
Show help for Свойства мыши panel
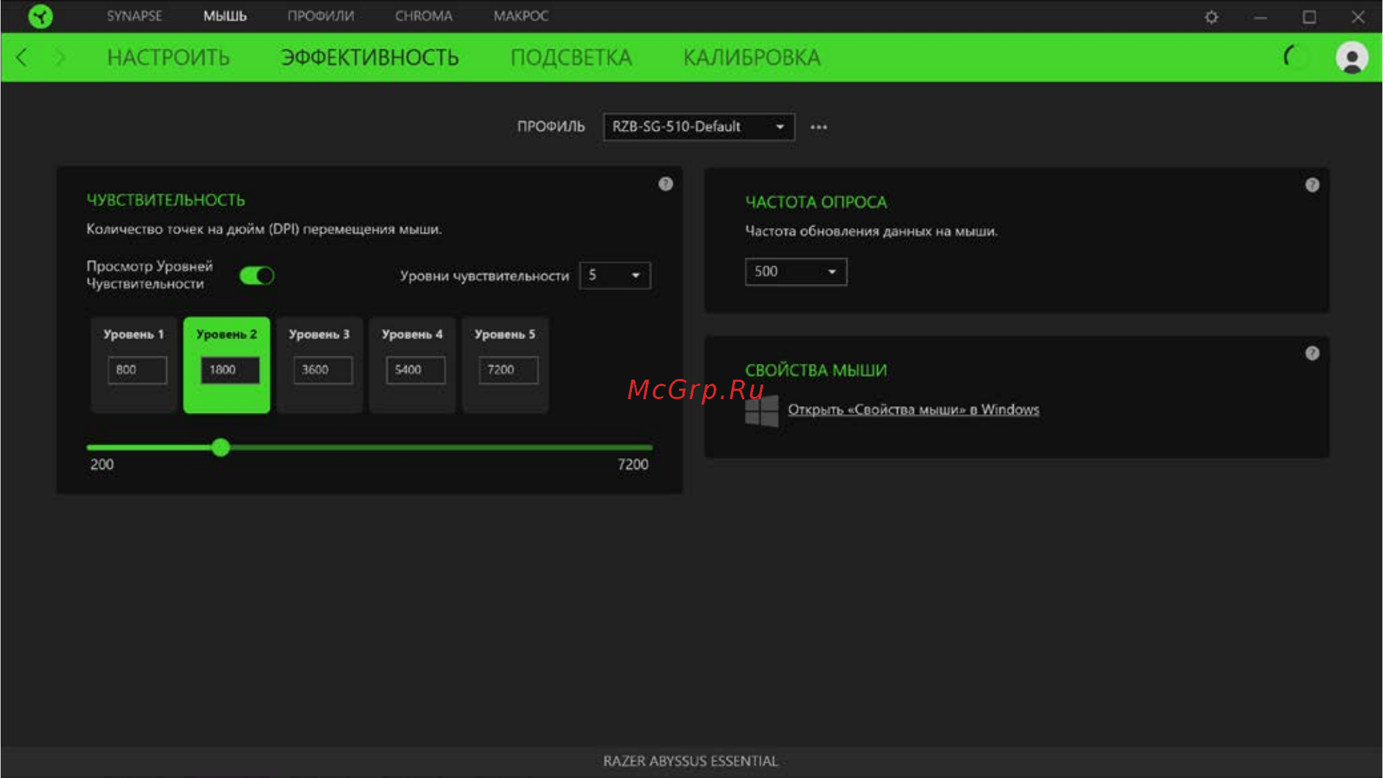[1312, 353]
